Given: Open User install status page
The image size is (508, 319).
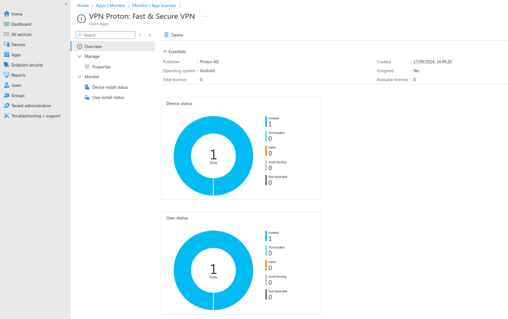Looking at the screenshot, I should pos(108,97).
